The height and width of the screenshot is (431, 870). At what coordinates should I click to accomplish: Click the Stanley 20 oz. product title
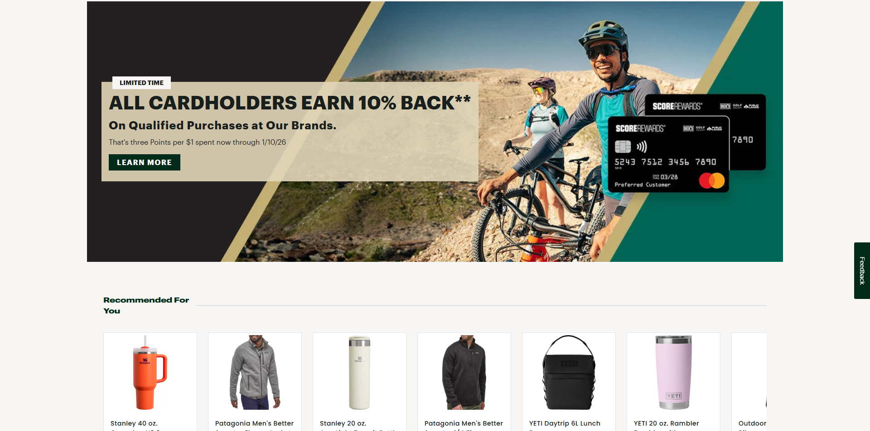[x=343, y=423]
